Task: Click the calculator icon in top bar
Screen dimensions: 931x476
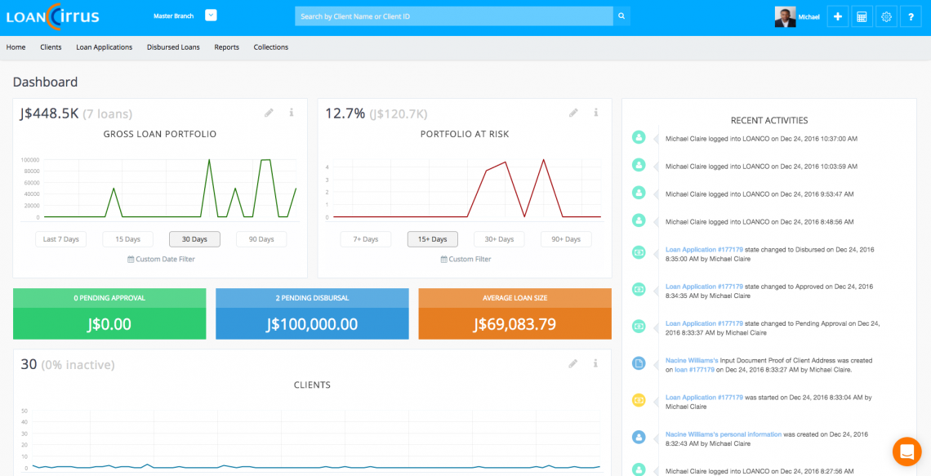Action: pos(862,16)
